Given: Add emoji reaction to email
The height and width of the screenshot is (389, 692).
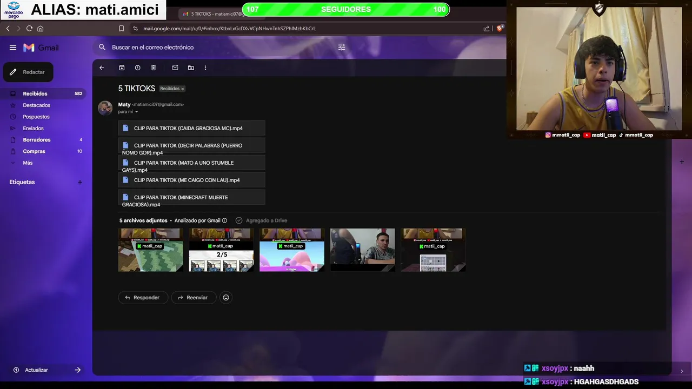Looking at the screenshot, I should point(226,298).
